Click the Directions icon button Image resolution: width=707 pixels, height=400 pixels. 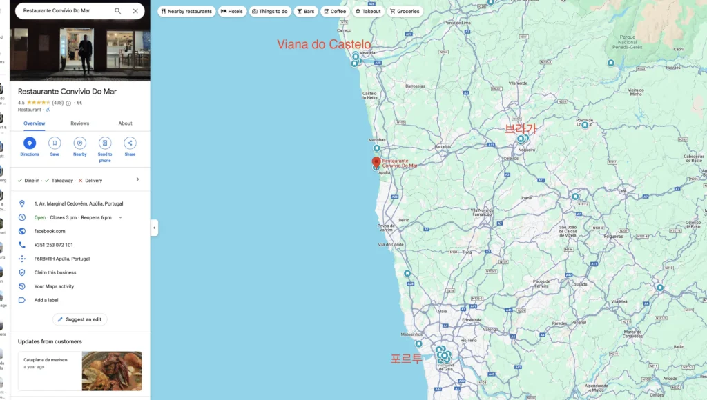coord(30,143)
